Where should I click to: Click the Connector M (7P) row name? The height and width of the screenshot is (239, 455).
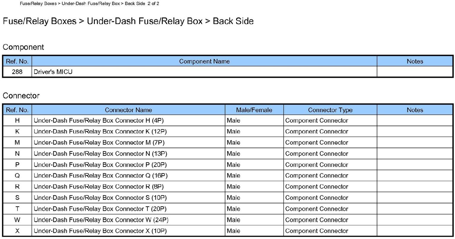[99, 143]
